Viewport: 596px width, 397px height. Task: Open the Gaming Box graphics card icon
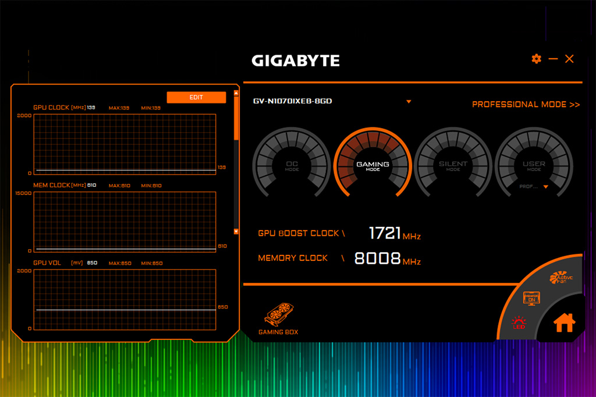tap(279, 314)
